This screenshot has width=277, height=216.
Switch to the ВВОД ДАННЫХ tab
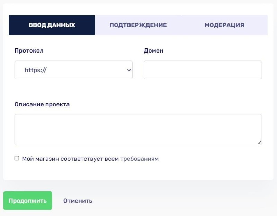(52, 25)
